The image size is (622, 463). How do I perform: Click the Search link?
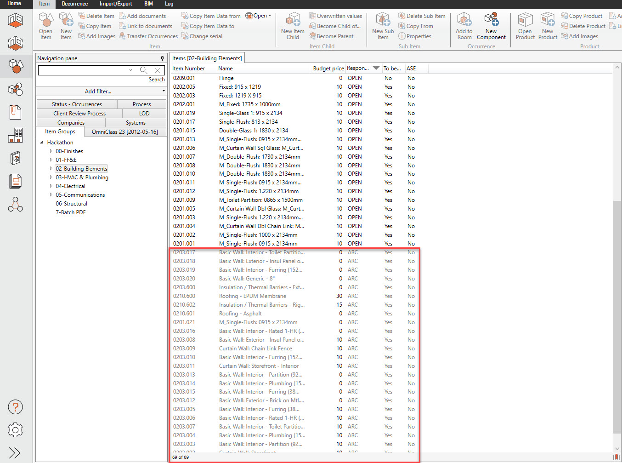pyautogui.click(x=157, y=80)
